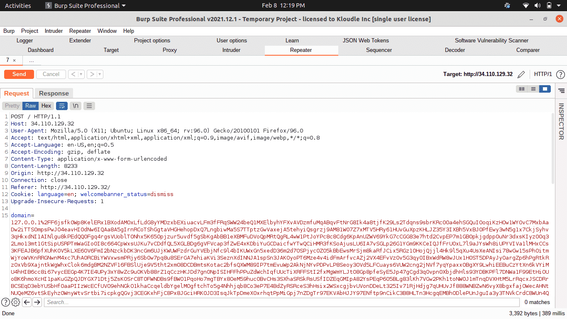Go forward to next request in history
Screen dimensions: 567x319
[92, 74]
